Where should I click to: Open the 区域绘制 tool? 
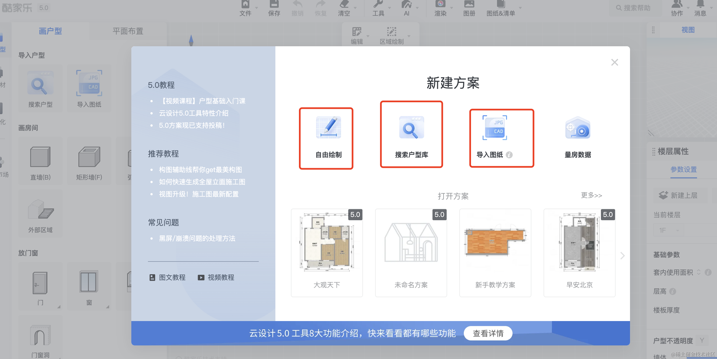tap(392, 36)
